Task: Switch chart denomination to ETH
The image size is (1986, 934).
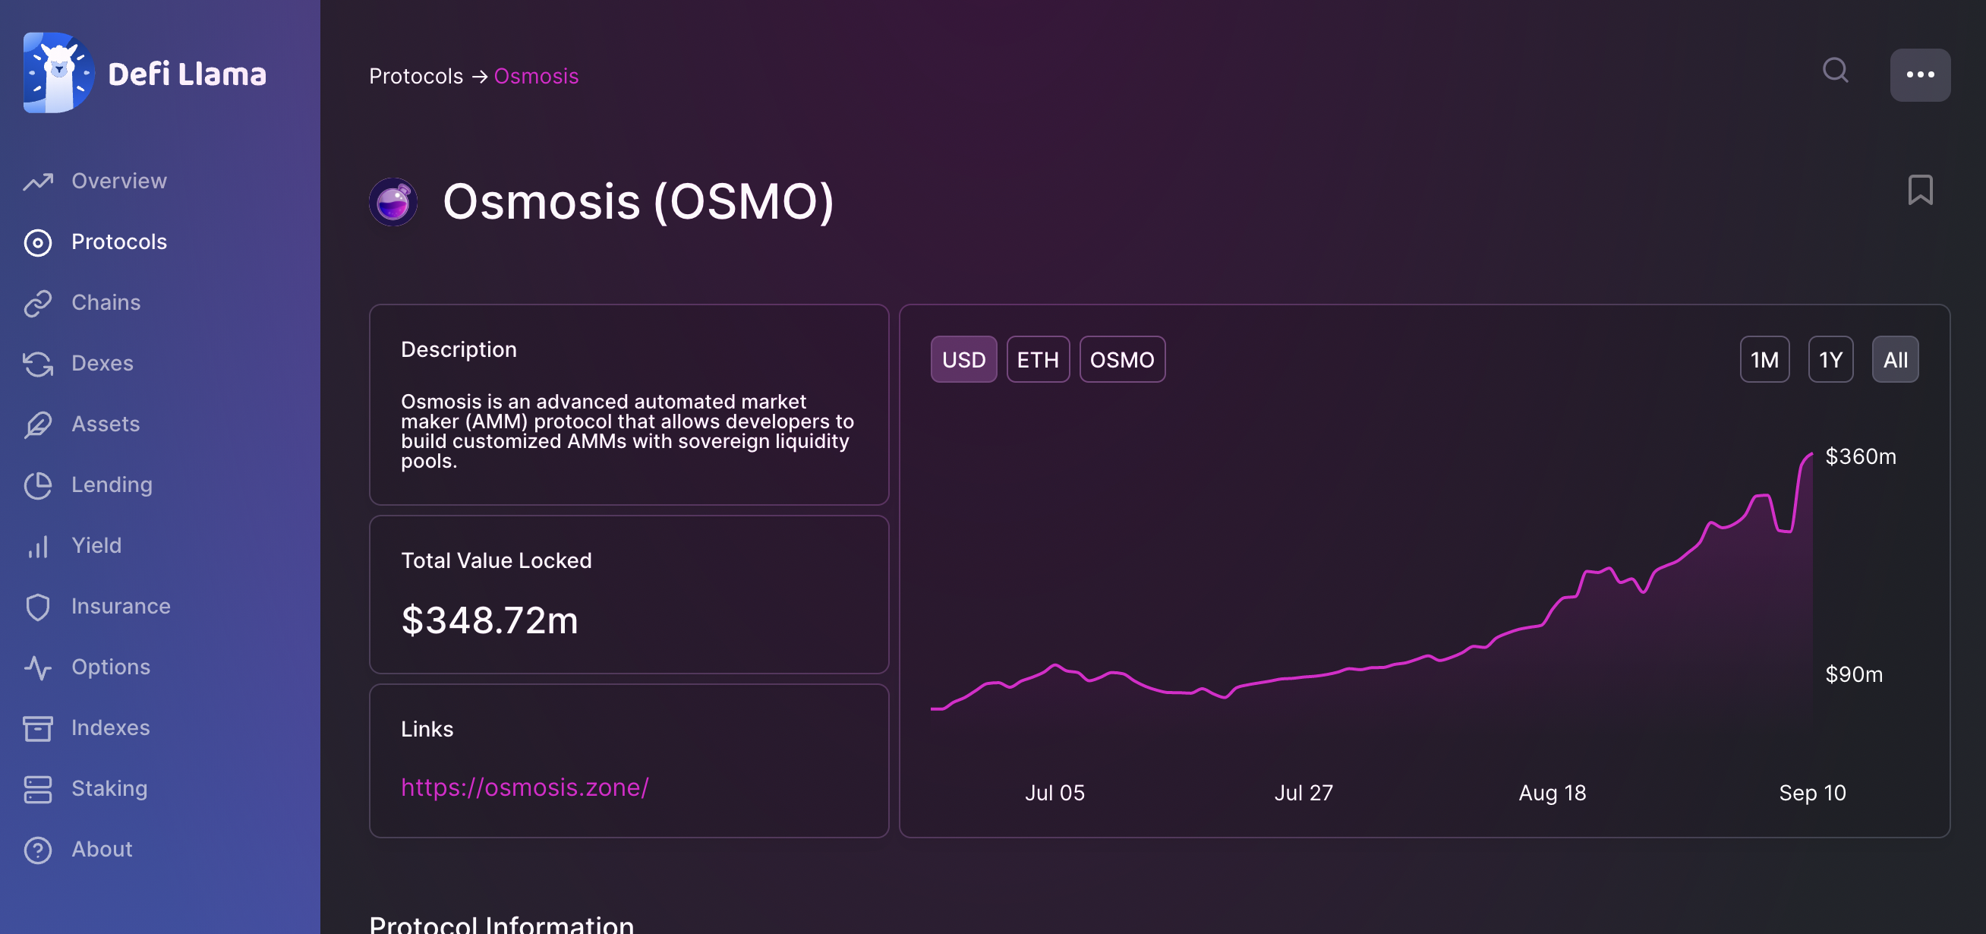Action: click(x=1038, y=359)
